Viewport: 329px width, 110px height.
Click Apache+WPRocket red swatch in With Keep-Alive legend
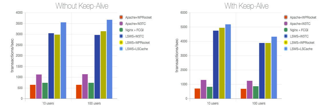(x=286, y=17)
